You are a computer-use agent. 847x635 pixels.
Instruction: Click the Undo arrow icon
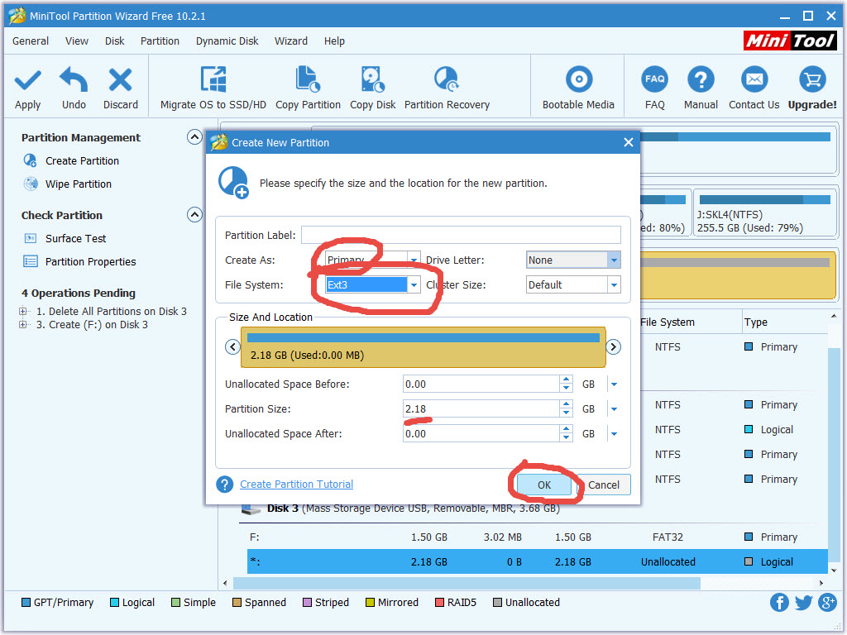coord(74,81)
